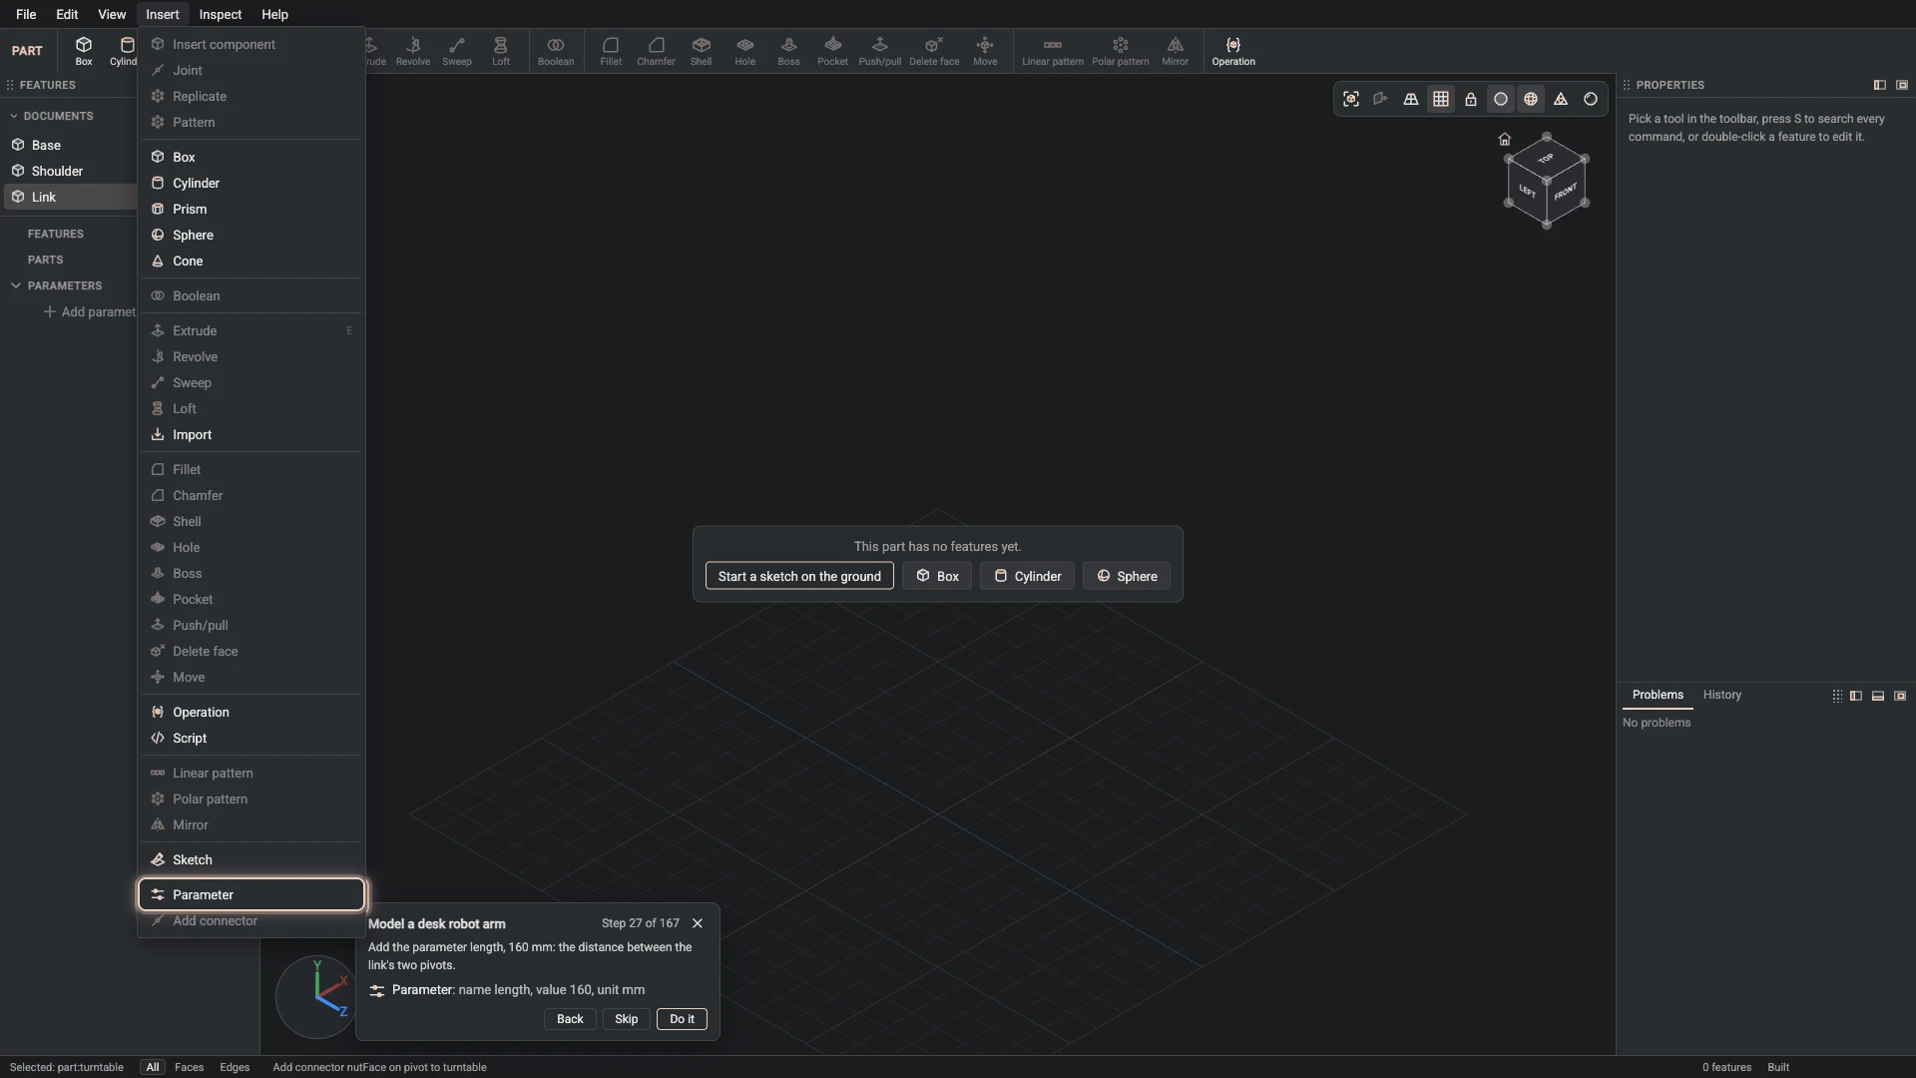The image size is (1916, 1078).
Task: Expand the FEATURES subsection in sidebar
Action: [x=56, y=234]
